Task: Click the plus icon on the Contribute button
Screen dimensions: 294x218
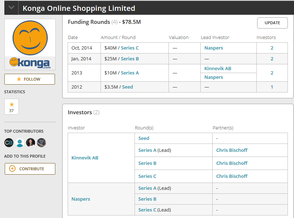Action: pos(12,168)
